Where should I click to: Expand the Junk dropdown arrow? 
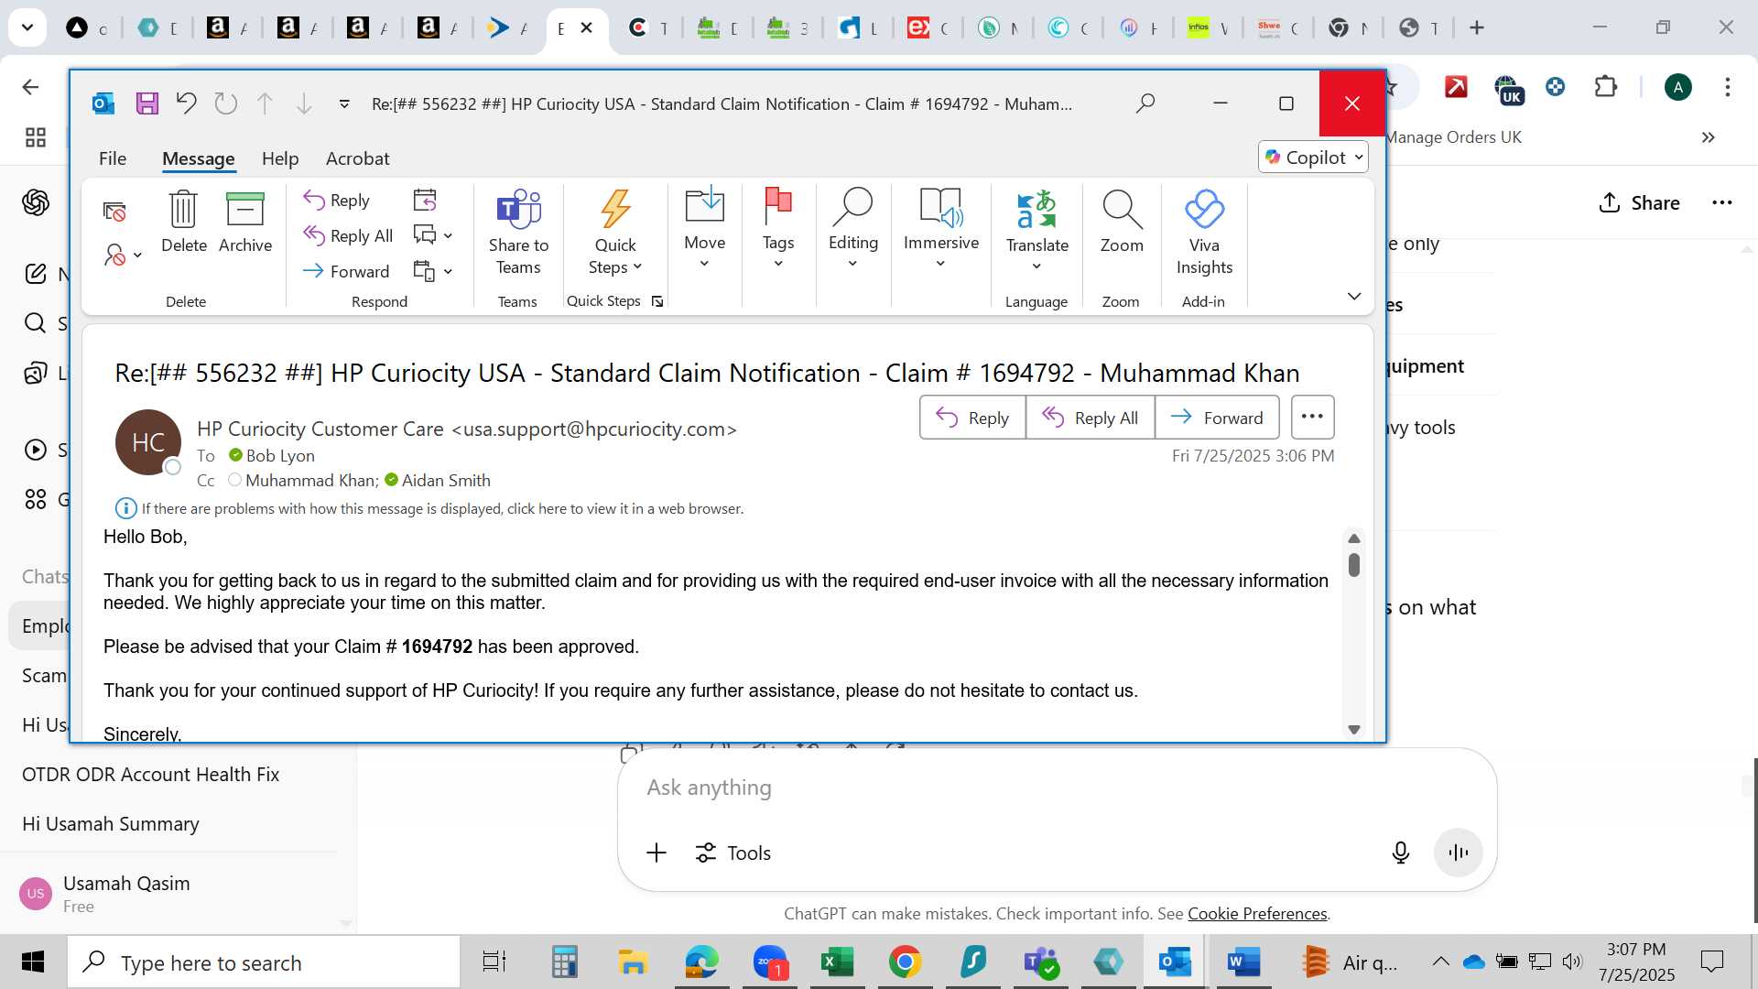click(x=137, y=255)
